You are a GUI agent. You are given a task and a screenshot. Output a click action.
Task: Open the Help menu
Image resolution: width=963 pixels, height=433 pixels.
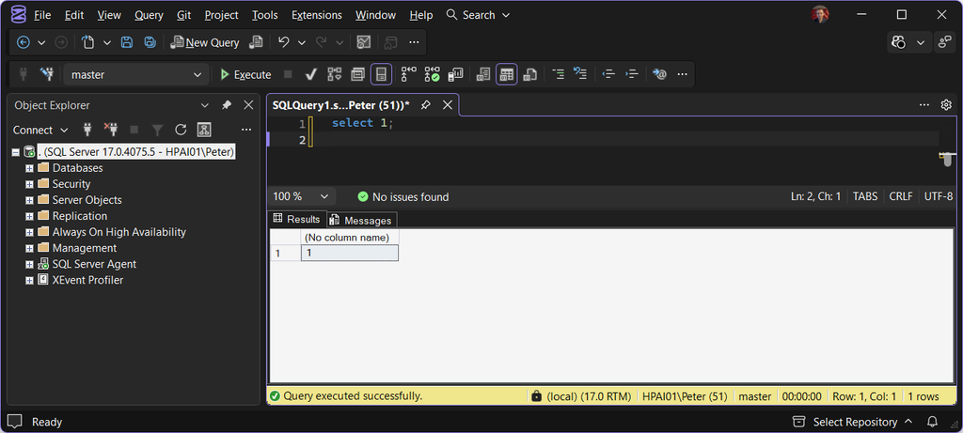coord(421,15)
